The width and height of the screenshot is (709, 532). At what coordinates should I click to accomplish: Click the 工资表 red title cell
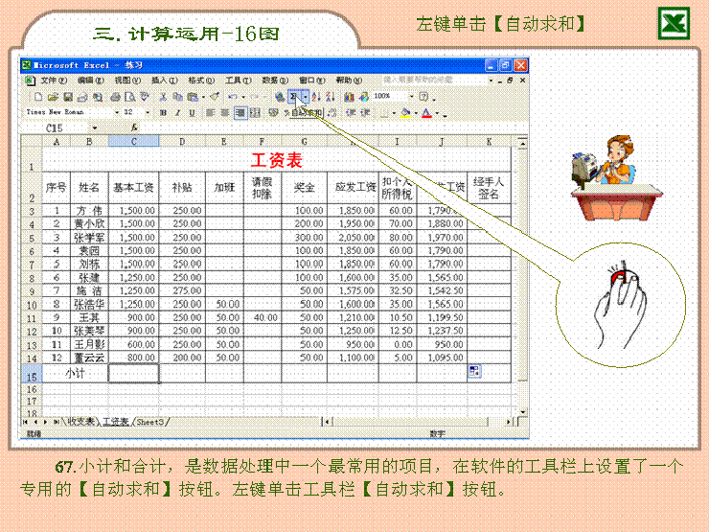276,160
